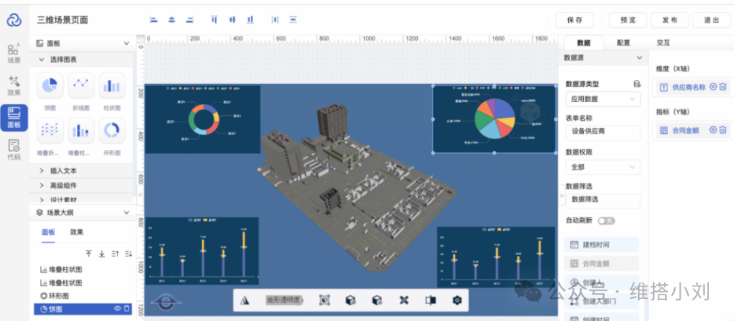Toggle visibility of 饼图 layer
The width and height of the screenshot is (734, 321).
point(118,309)
